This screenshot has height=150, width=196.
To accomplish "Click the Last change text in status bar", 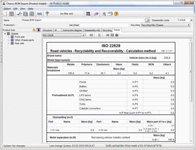I will (x=72, y=146).
